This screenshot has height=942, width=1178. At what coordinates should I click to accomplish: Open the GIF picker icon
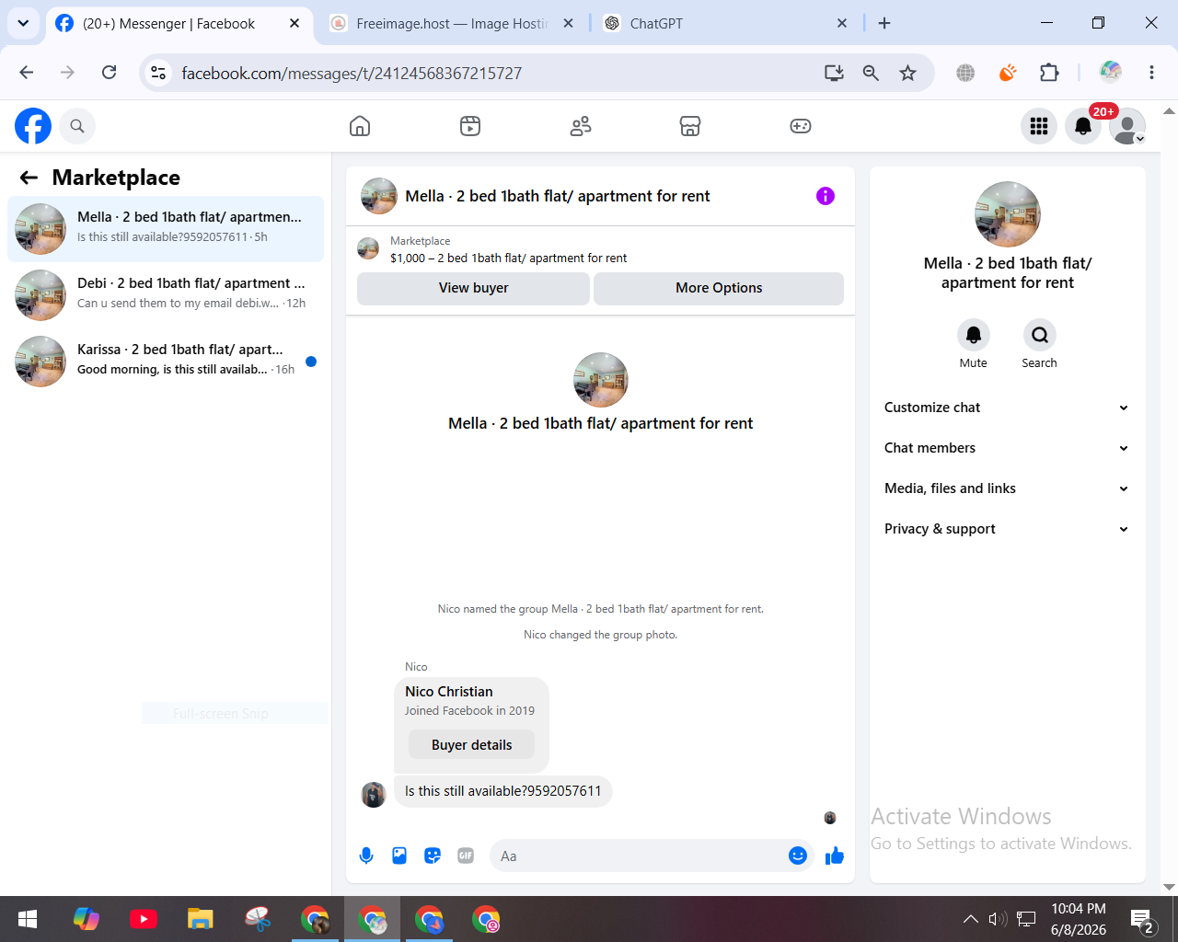coord(466,856)
